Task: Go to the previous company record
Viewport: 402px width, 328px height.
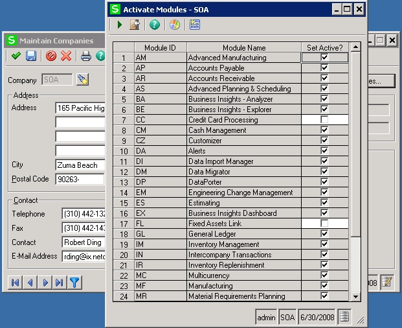Action: (30, 283)
